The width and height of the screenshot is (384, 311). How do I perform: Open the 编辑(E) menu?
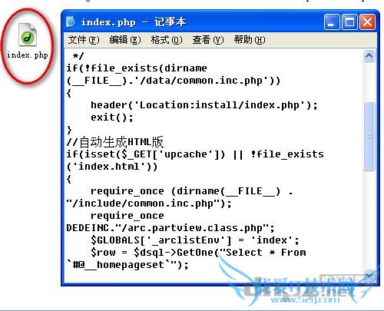[125, 40]
